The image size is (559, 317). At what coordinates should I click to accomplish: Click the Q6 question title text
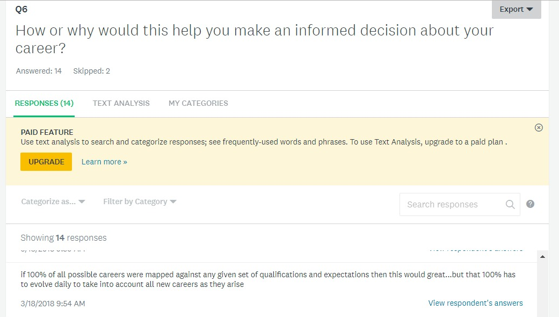coord(255,39)
